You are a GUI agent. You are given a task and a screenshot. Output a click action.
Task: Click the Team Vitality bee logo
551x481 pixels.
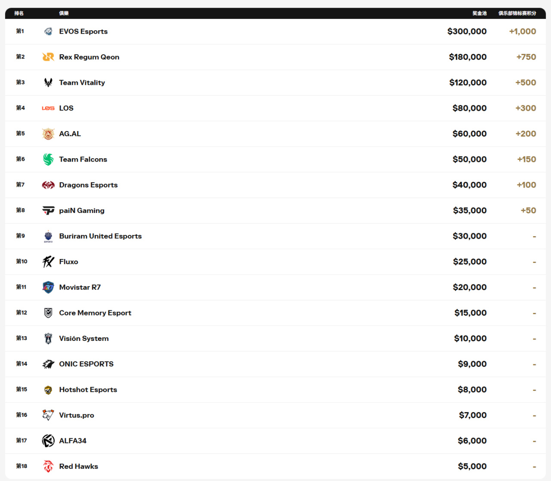pos(48,82)
